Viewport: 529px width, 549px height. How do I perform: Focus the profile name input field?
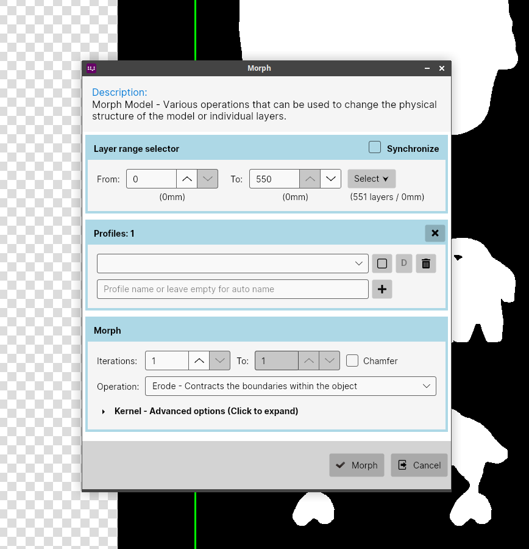click(232, 289)
